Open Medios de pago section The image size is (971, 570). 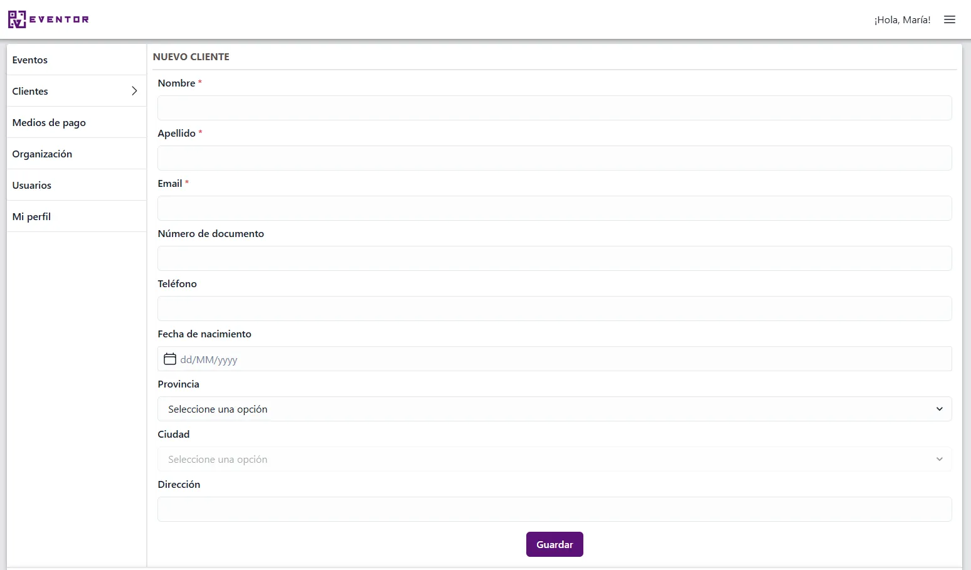77,122
